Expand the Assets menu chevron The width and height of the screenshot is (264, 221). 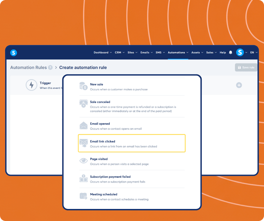point(202,52)
